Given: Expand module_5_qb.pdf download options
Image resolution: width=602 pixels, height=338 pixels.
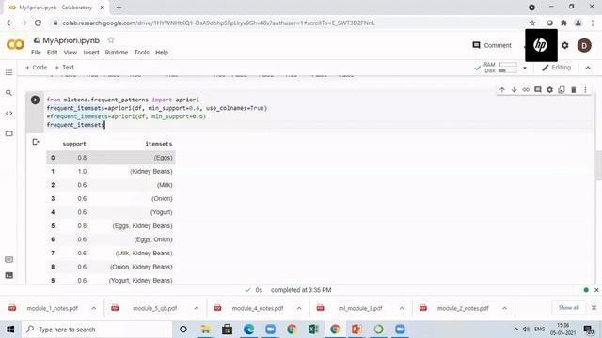Looking at the screenshot, I should point(197,308).
